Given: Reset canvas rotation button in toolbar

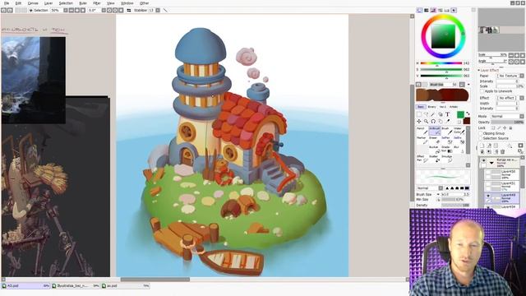Looking at the screenshot, I should click(x=121, y=11).
